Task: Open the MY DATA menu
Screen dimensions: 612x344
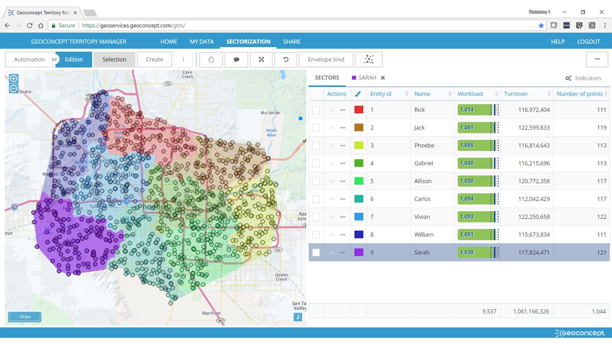Action: tap(202, 42)
